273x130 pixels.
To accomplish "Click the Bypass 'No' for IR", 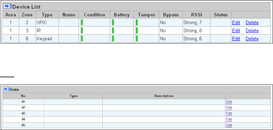I will (x=163, y=31).
